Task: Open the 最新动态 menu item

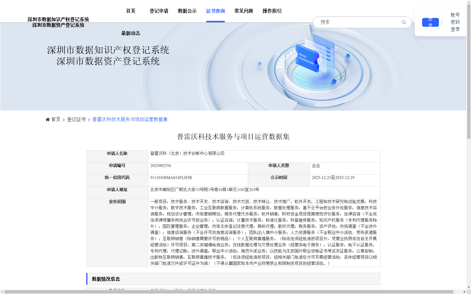Action: (131, 33)
